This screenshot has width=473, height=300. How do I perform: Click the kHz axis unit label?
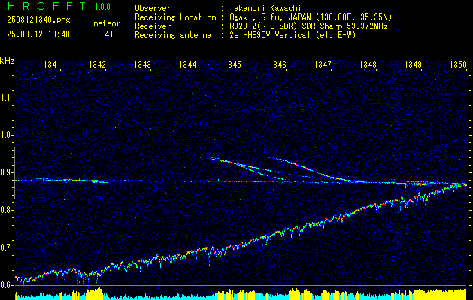pos(7,61)
